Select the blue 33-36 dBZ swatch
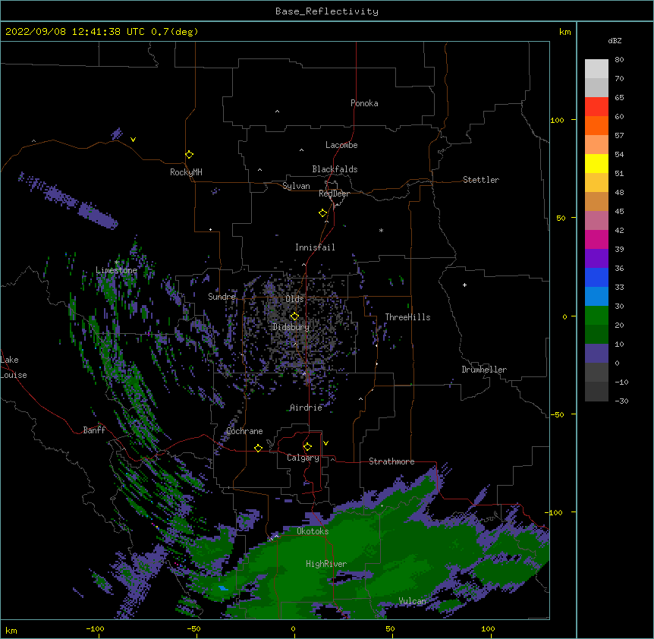 596,277
